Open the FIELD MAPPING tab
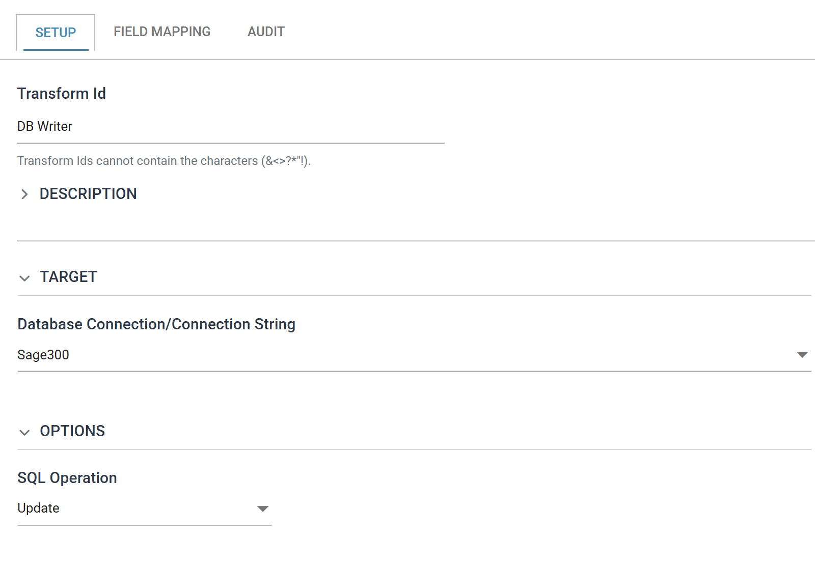The width and height of the screenshot is (815, 565). pyautogui.click(x=162, y=32)
